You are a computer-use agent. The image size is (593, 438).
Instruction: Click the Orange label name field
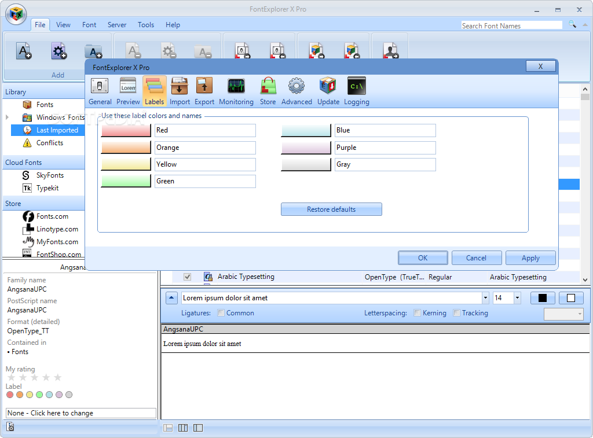pyautogui.click(x=206, y=148)
